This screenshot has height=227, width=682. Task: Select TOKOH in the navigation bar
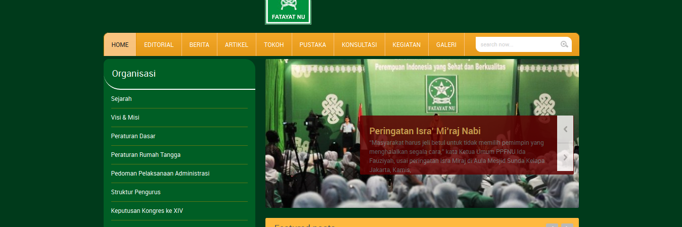click(x=274, y=44)
